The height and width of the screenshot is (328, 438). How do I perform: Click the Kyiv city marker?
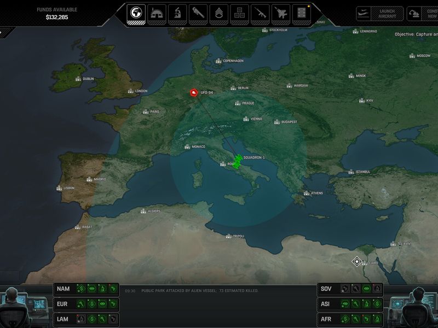[x=362, y=101]
